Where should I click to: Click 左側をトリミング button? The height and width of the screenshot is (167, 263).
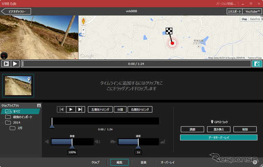(100, 110)
